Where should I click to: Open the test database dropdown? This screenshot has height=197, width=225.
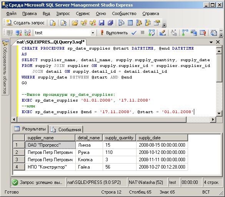click(x=93, y=33)
